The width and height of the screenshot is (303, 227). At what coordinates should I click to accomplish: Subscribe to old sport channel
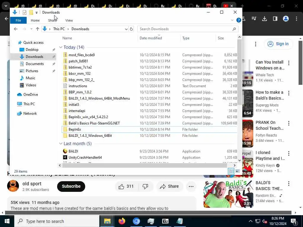click(71, 187)
